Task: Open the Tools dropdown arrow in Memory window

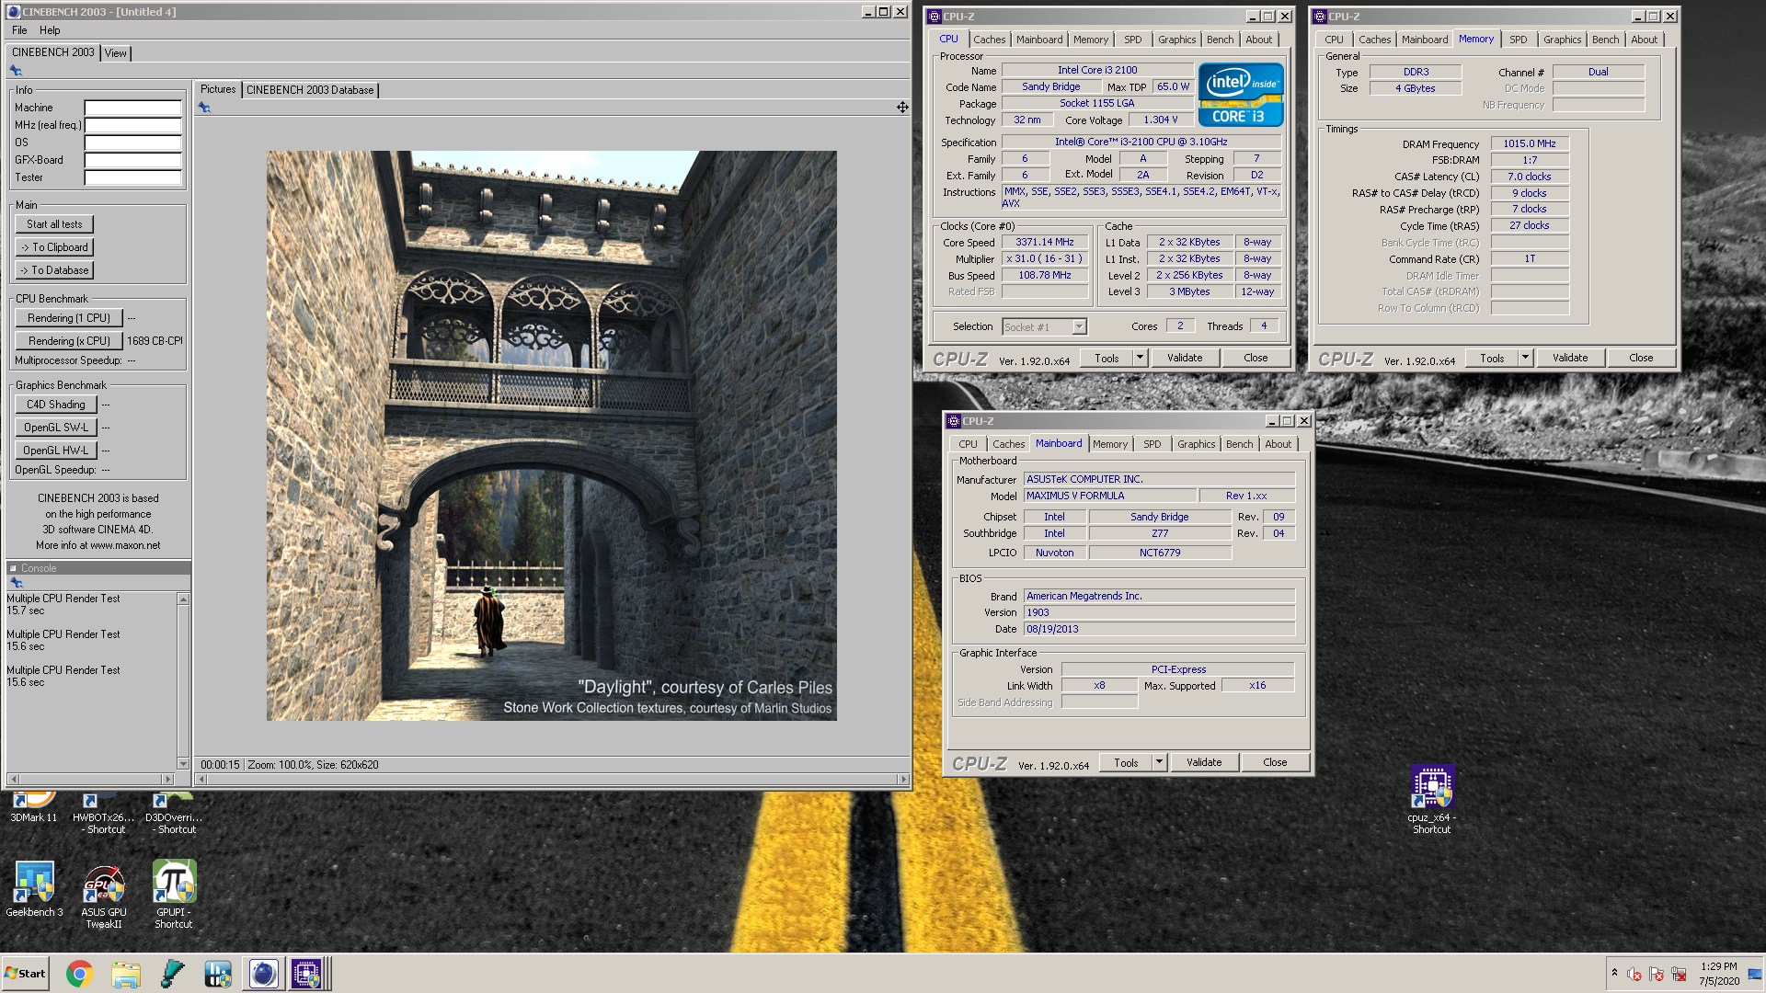Action: tap(1526, 358)
